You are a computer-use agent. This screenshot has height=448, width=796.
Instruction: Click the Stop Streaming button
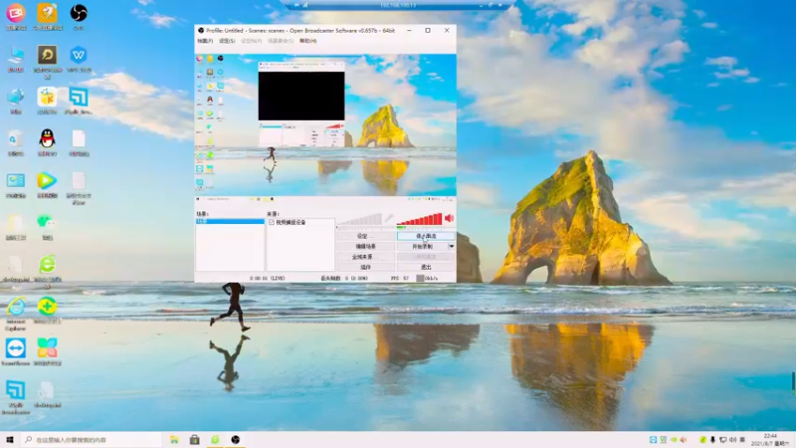(x=426, y=236)
